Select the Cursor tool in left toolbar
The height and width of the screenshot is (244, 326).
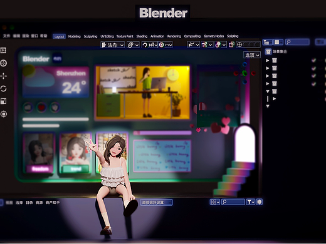(4, 63)
